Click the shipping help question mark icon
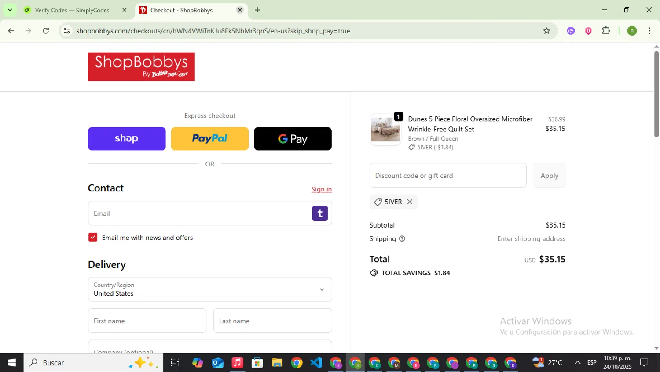 tap(402, 239)
